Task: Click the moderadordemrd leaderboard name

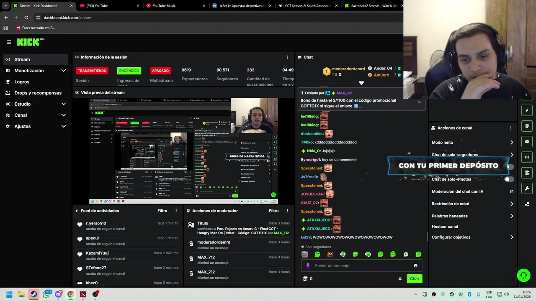Action: point(348,69)
